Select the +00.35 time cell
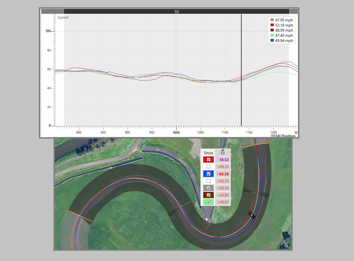 pyautogui.click(x=223, y=167)
